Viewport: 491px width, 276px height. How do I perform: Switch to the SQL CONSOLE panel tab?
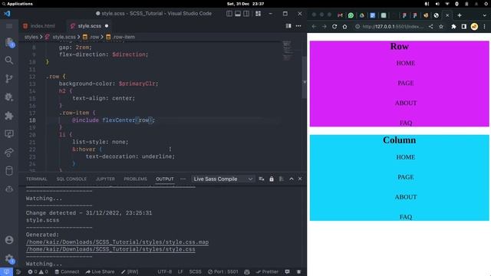(71, 179)
